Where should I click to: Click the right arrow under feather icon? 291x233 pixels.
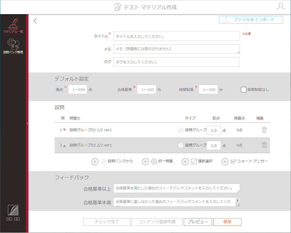tap(17, 219)
